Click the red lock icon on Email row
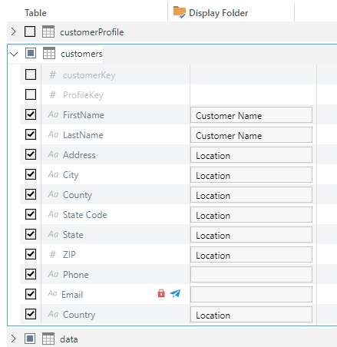 pyautogui.click(x=161, y=294)
